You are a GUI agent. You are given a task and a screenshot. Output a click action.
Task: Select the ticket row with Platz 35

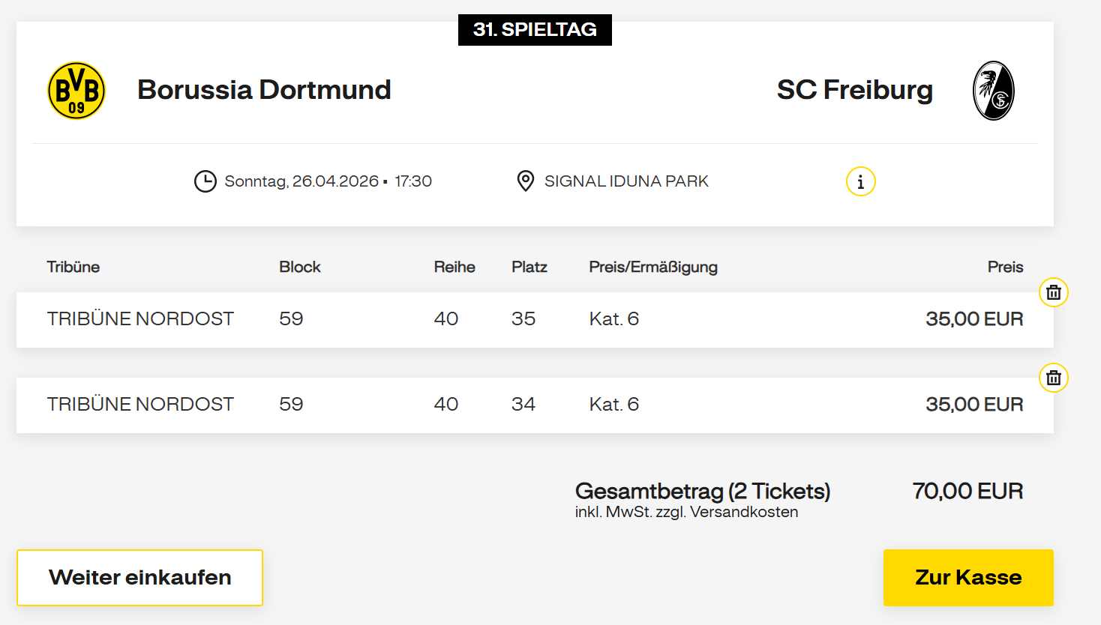pos(535,320)
